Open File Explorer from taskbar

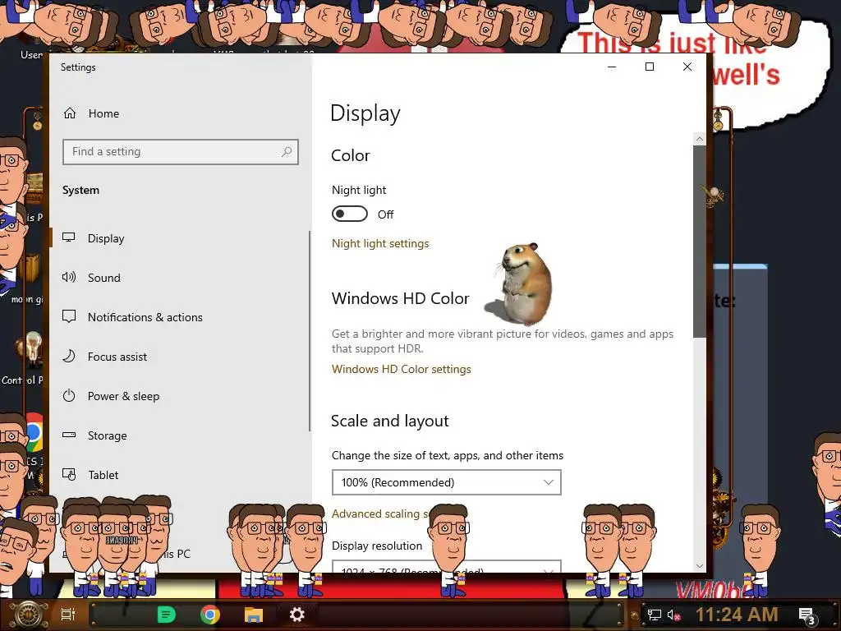point(253,615)
